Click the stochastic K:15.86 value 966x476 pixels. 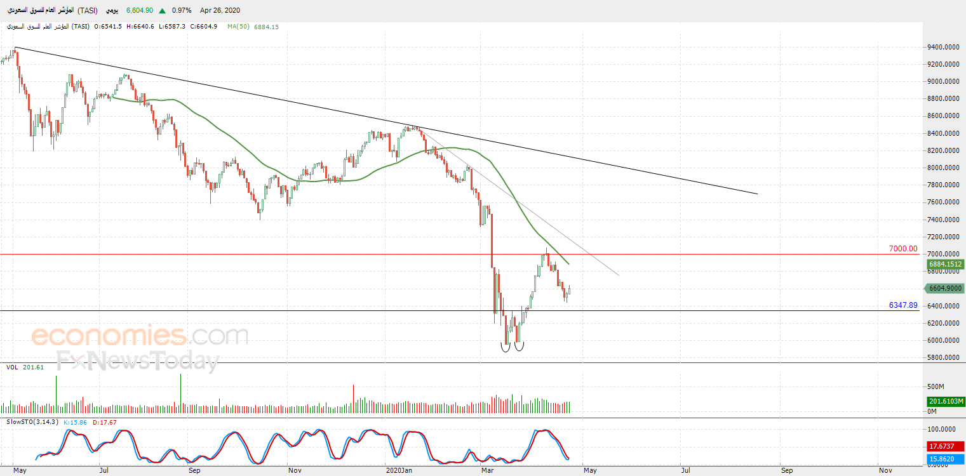click(76, 421)
